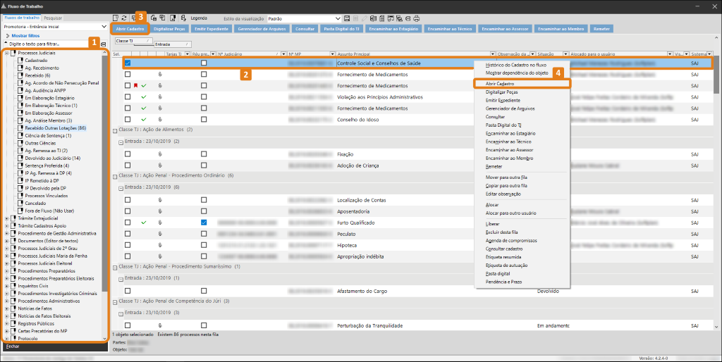The width and height of the screenshot is (722, 362).
Task: Open filter arrow of Assunto Principal column
Action: [x=493, y=54]
